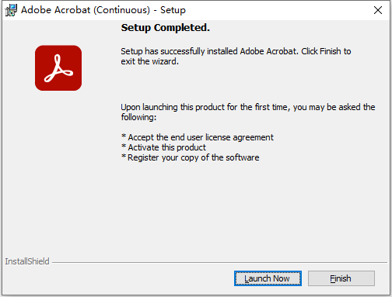392x297 pixels.
Task: Click the window title text
Action: tap(103, 10)
